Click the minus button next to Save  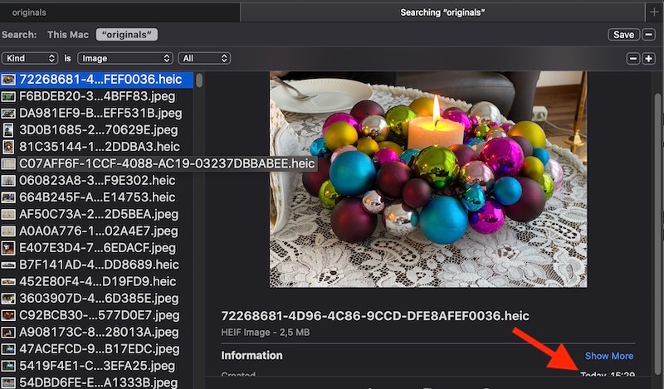(x=648, y=34)
